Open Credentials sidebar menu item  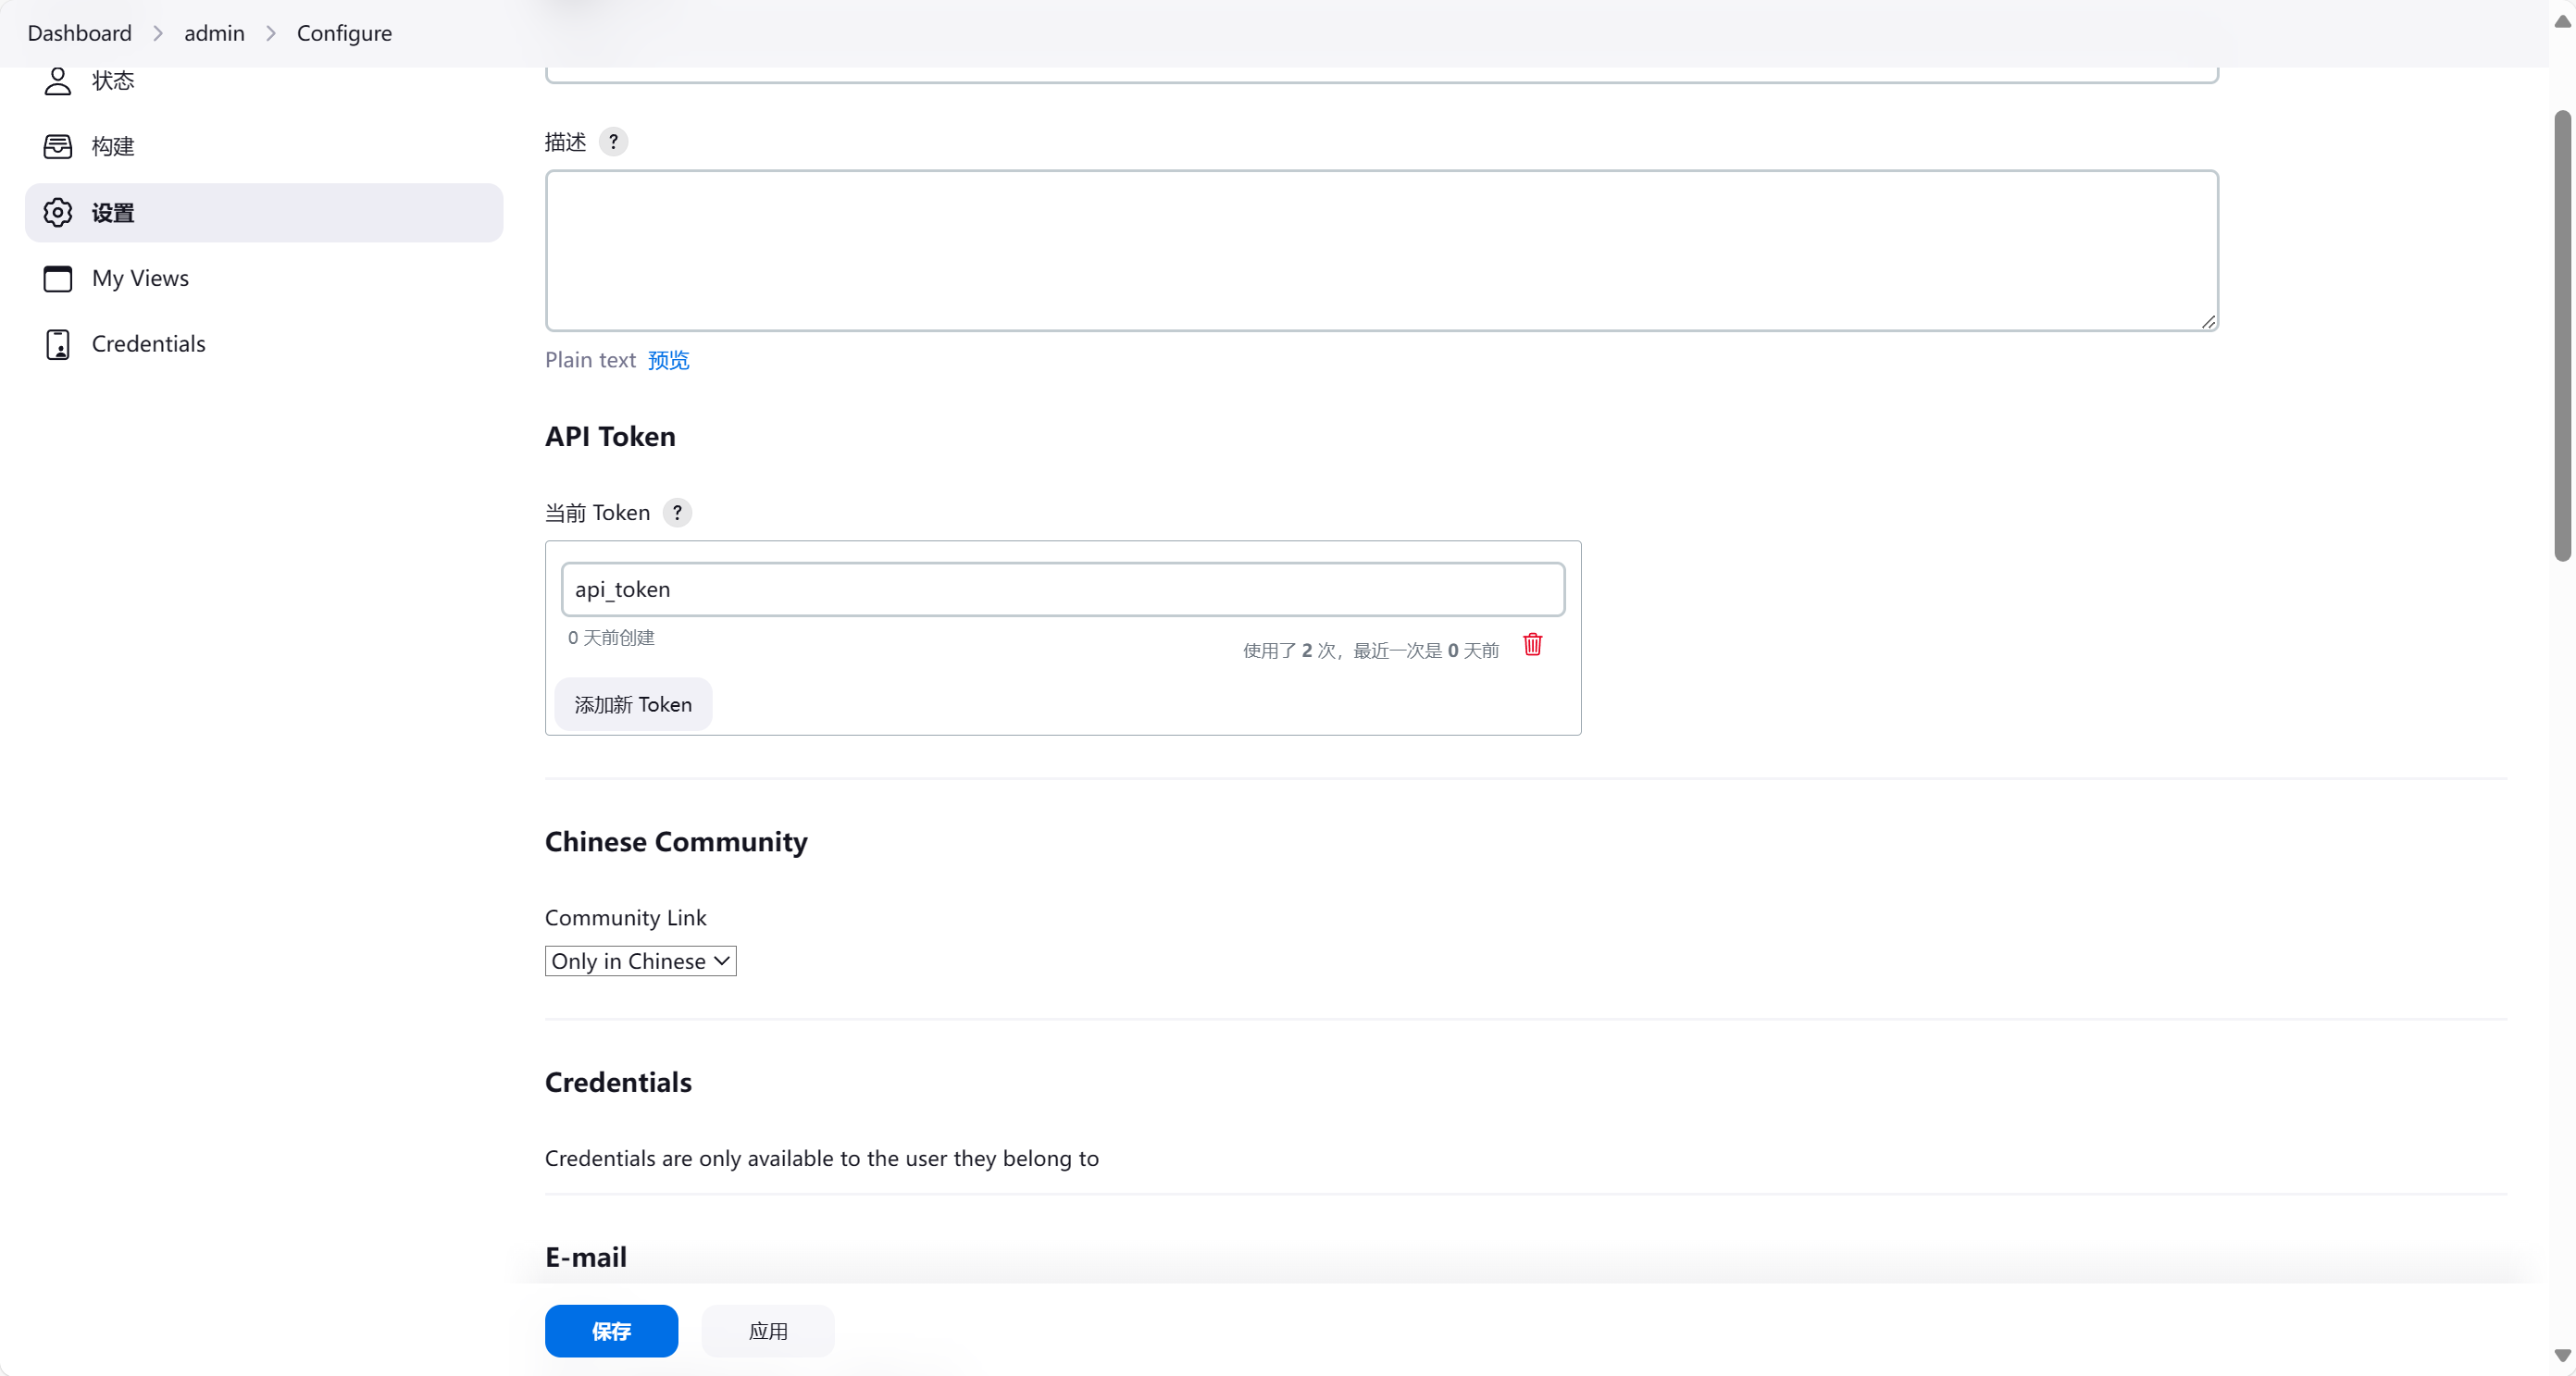coord(148,344)
